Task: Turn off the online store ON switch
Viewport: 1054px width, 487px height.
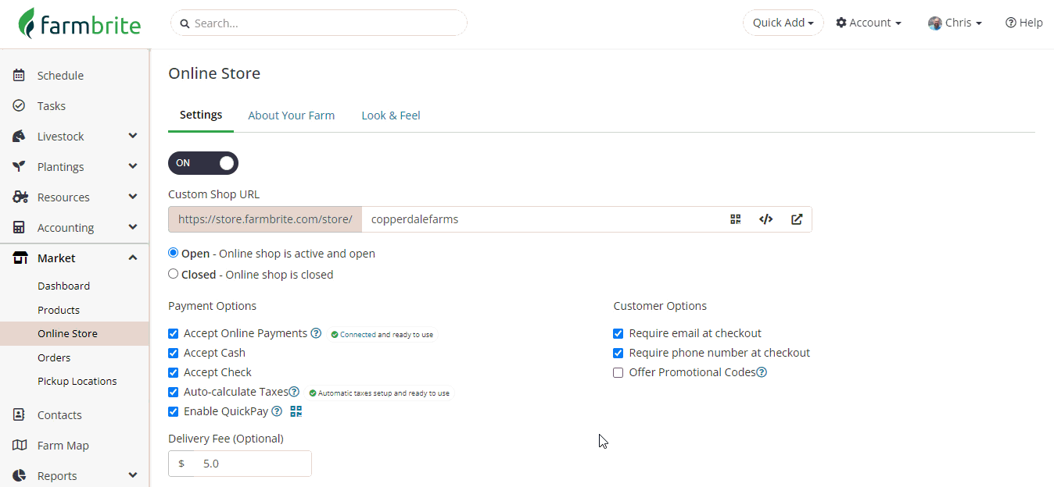Action: tap(203, 163)
